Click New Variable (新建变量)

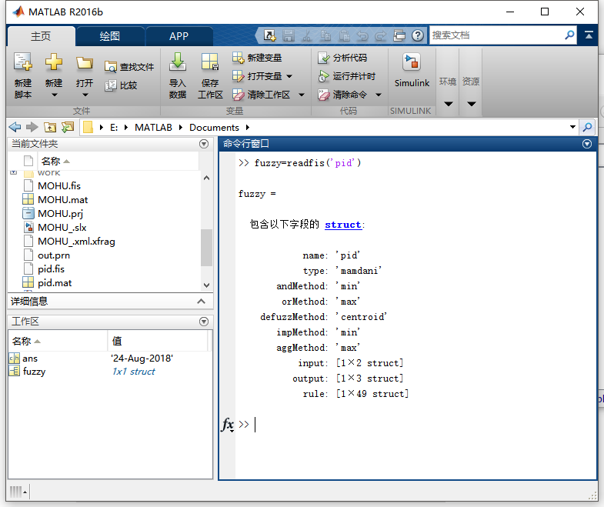coord(257,58)
